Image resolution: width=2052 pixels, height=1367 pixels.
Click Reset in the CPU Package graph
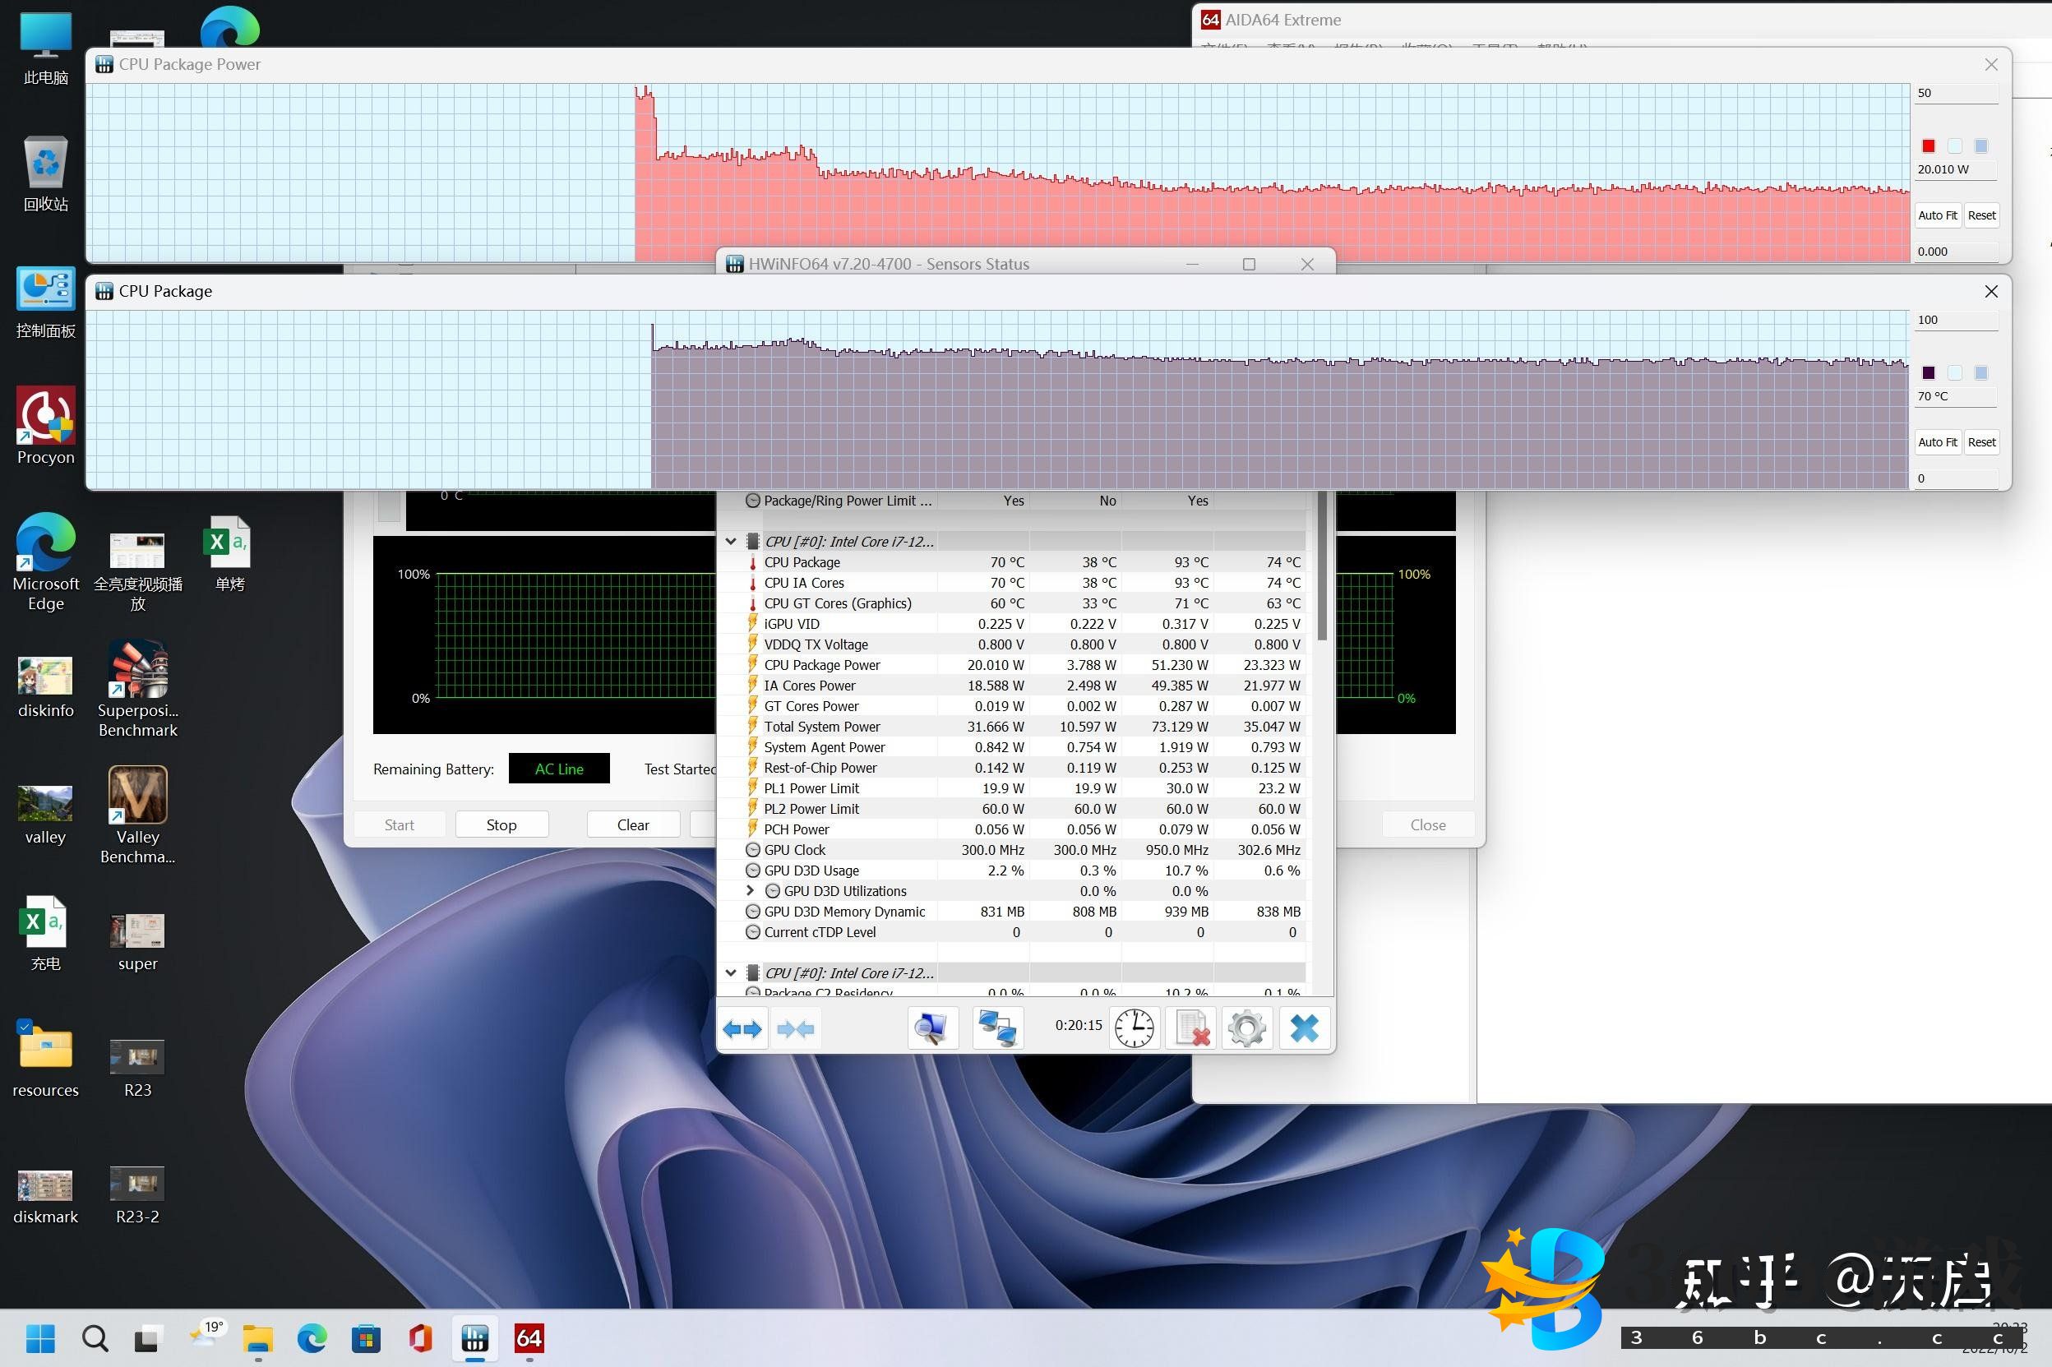pyautogui.click(x=1980, y=442)
